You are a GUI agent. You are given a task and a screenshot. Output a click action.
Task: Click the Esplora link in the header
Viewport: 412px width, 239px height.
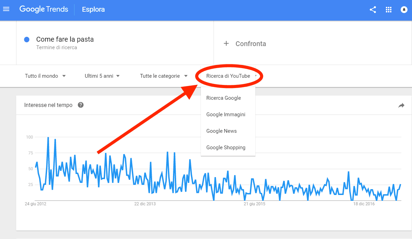point(93,9)
